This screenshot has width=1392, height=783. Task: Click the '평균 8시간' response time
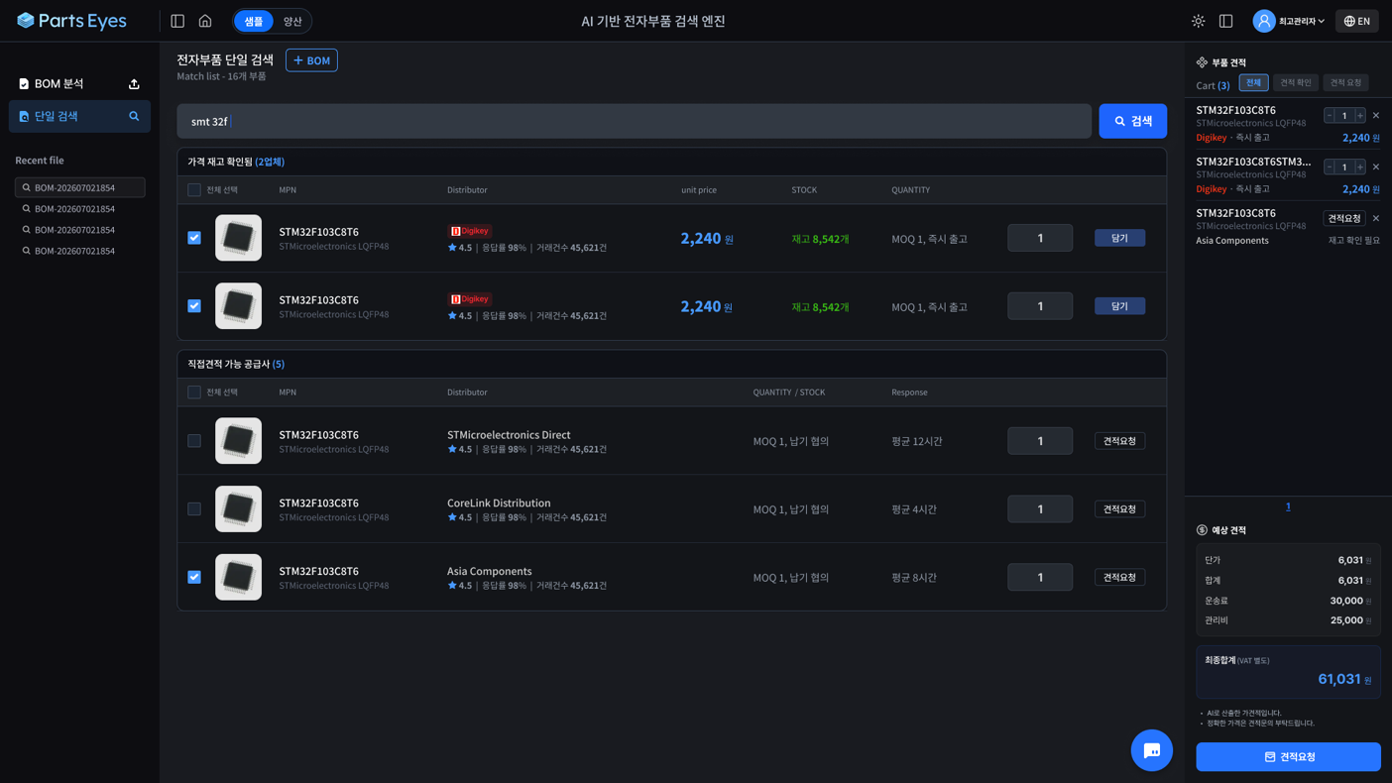click(914, 577)
